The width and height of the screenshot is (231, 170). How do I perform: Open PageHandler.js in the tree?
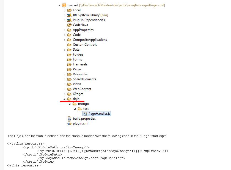click(99, 114)
